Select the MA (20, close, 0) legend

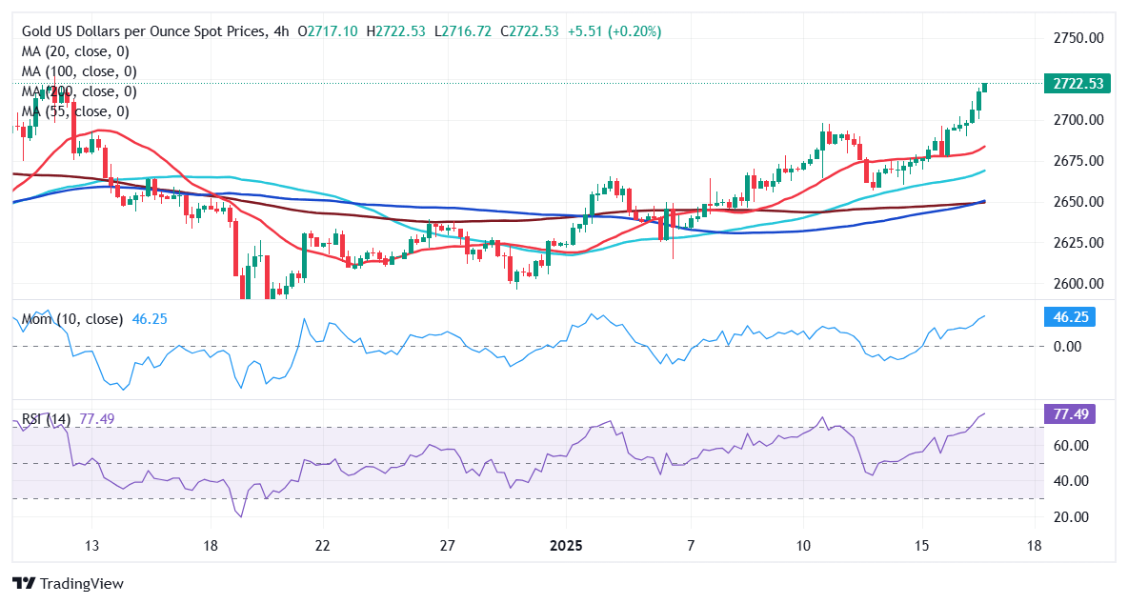coord(76,51)
